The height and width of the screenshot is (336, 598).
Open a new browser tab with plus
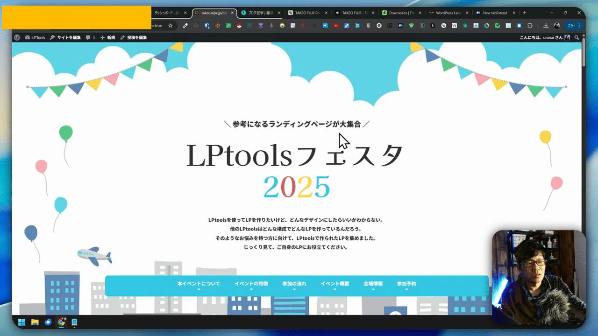click(525, 13)
